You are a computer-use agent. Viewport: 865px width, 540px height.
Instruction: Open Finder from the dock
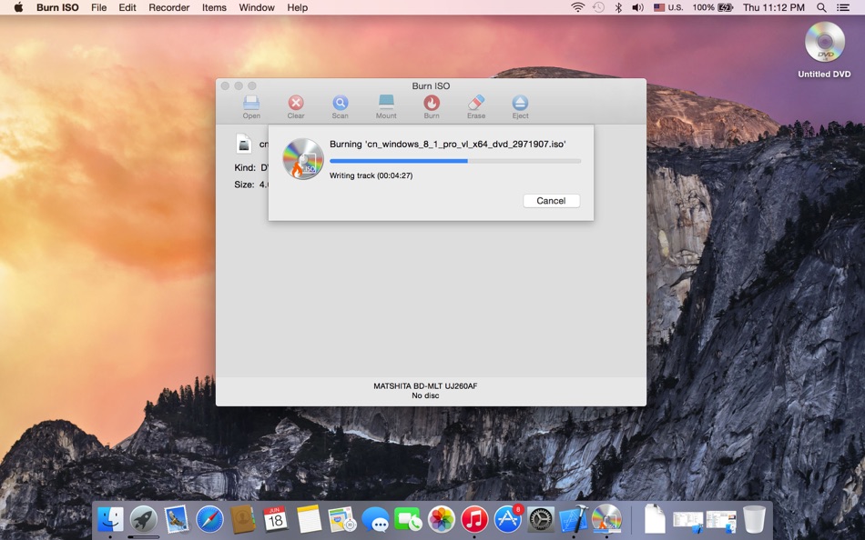point(110,519)
